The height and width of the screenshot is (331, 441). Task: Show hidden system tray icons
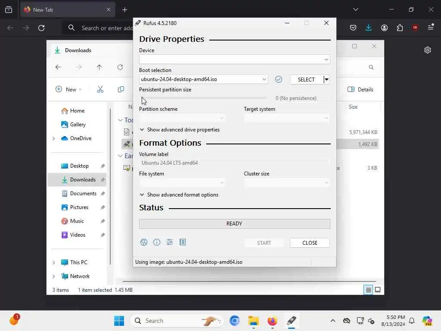(x=333, y=321)
